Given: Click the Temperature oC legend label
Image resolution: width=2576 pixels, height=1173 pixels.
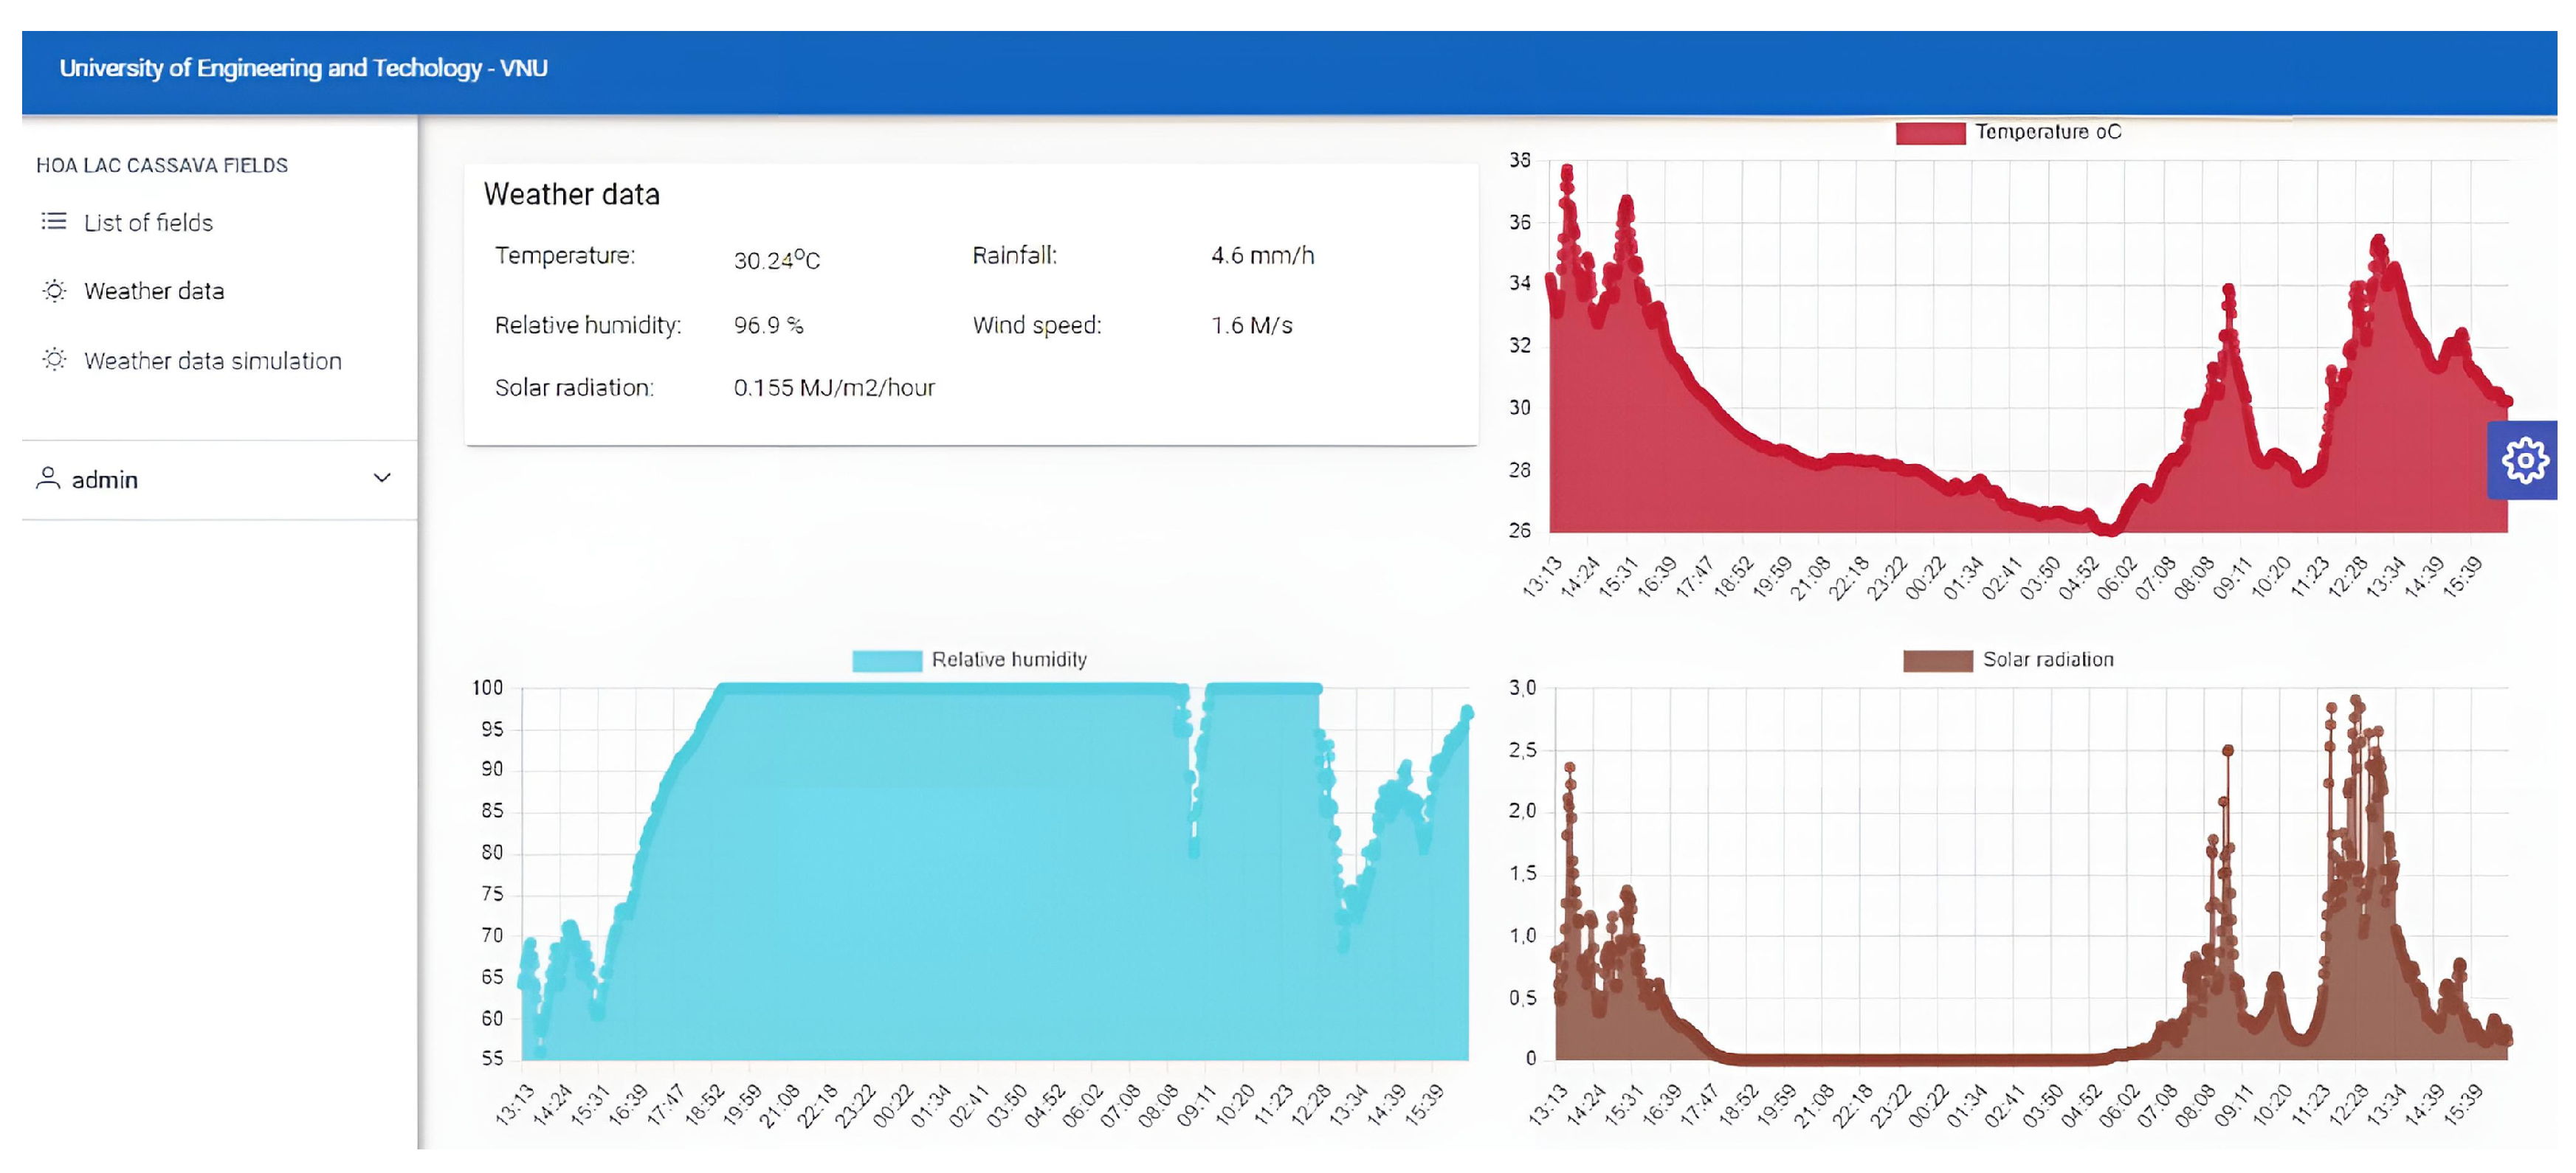Looking at the screenshot, I should (2048, 132).
